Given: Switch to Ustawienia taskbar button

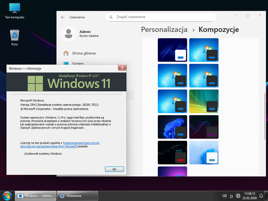Looking at the screenshot, I should [77, 196].
